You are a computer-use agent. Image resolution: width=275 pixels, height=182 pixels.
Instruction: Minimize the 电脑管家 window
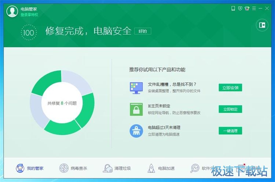[260, 8]
